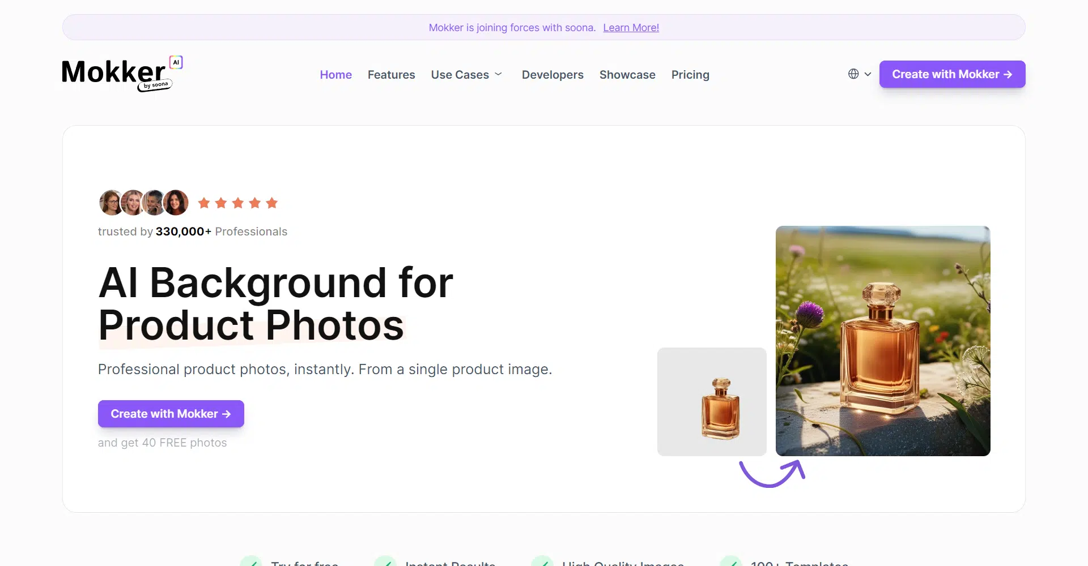Click the green checkmark beside Try for free
The width and height of the screenshot is (1088, 566).
pos(251,561)
